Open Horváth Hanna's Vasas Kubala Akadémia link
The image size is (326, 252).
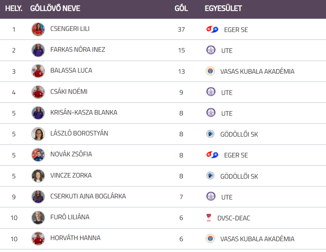257,239
